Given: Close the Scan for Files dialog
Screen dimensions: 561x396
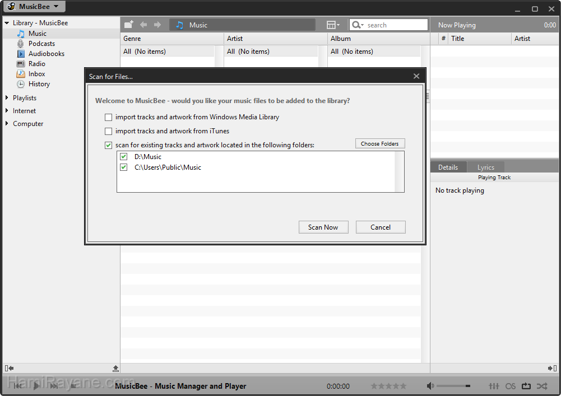Looking at the screenshot, I should tap(416, 76).
